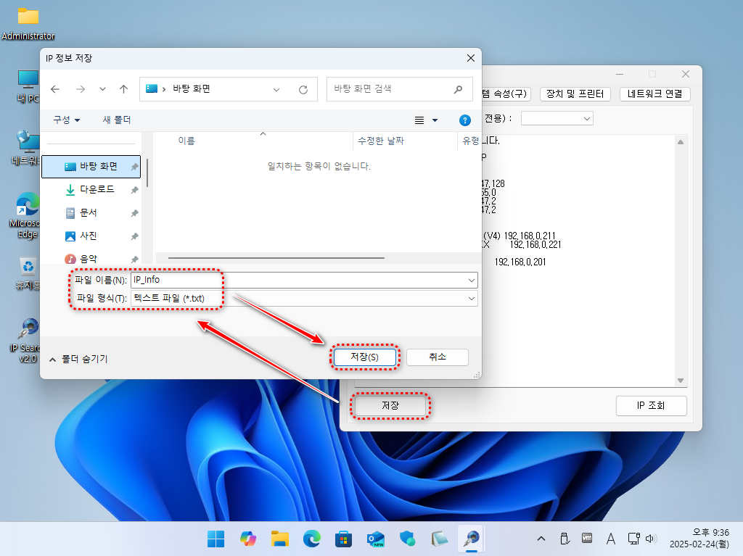Click the 취소 button
The height and width of the screenshot is (556, 743).
438,357
